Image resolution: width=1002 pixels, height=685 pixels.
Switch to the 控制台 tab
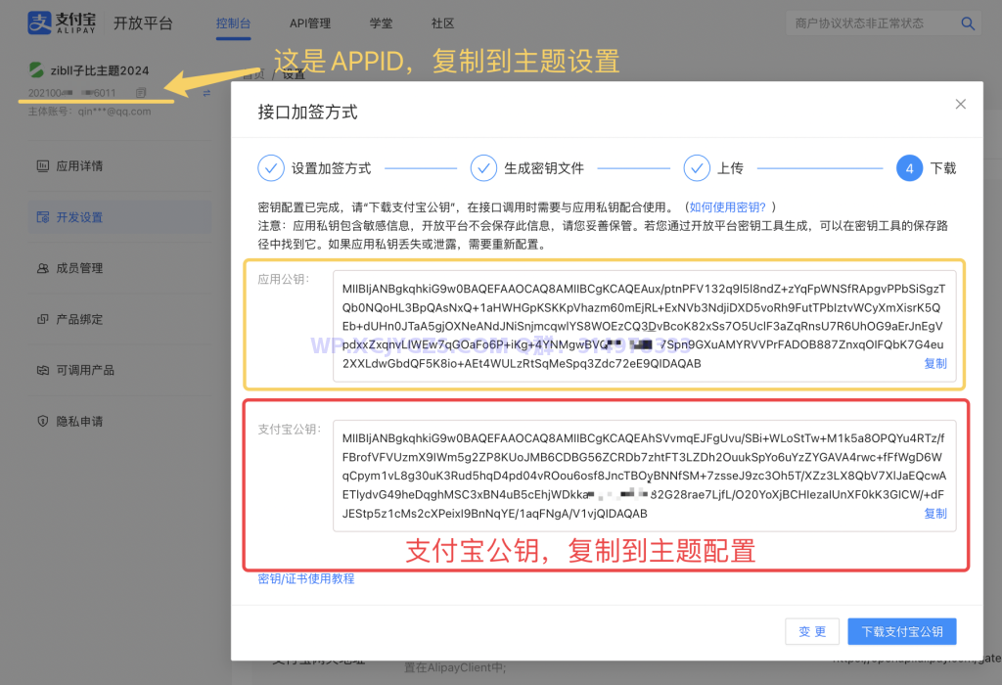(x=233, y=23)
